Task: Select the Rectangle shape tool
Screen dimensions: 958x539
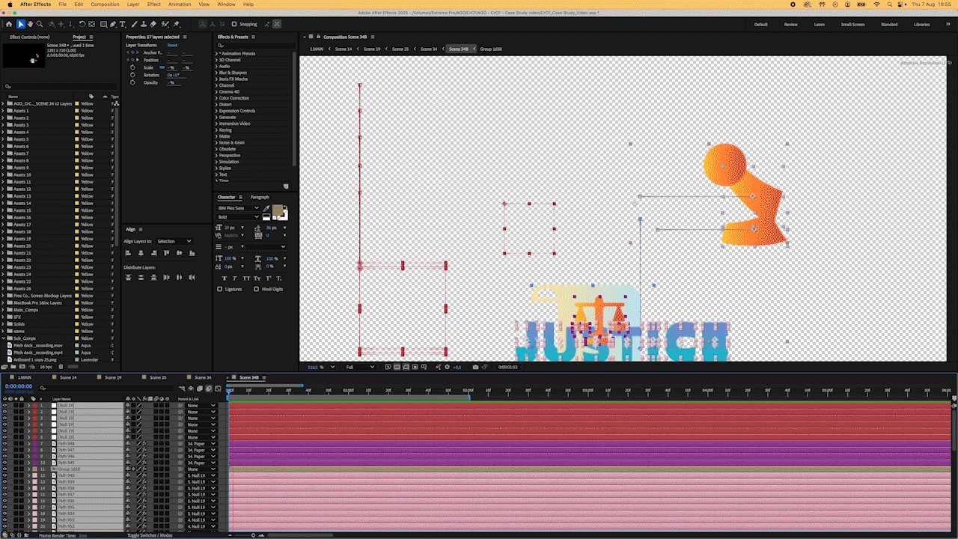Action: pos(103,24)
